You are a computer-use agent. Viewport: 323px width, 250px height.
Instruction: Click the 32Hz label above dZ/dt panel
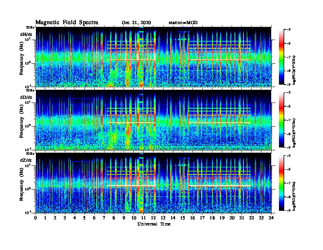pyautogui.click(x=30, y=154)
